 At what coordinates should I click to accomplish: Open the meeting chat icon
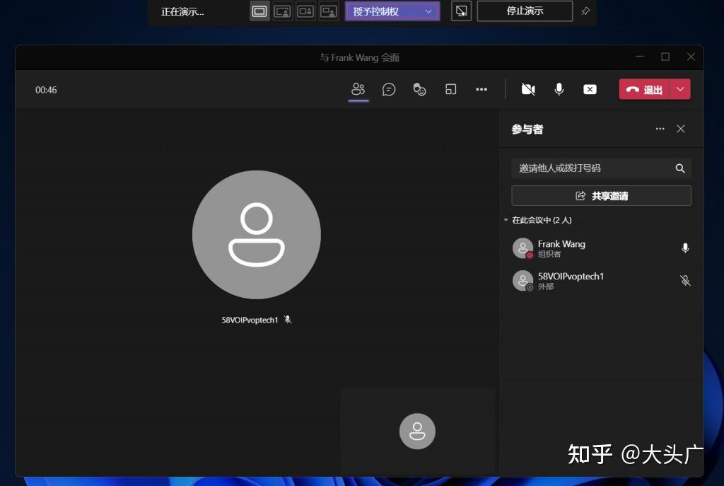tap(389, 89)
